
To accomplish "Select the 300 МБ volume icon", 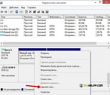I will pos(2,20).
